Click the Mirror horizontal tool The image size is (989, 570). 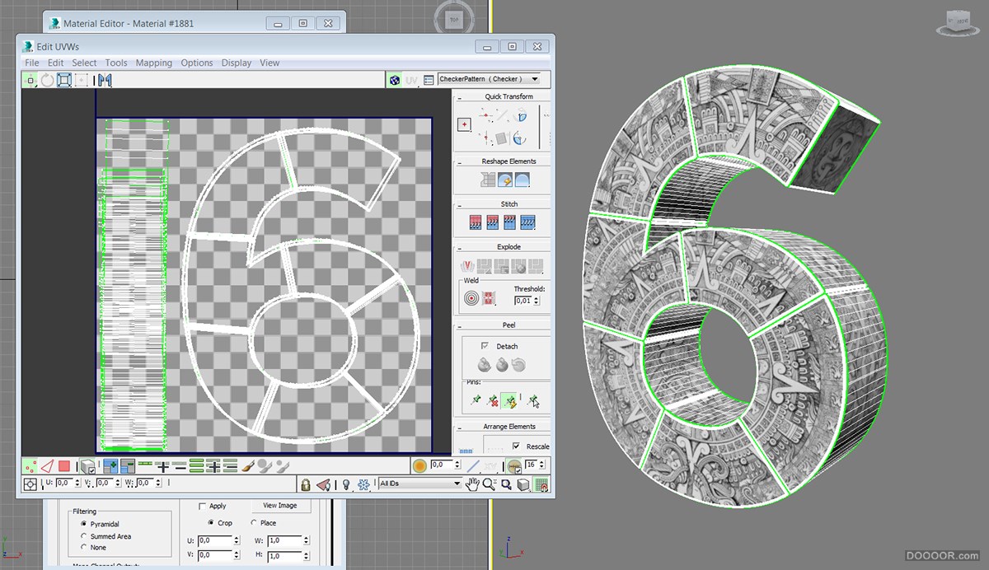[x=105, y=80]
